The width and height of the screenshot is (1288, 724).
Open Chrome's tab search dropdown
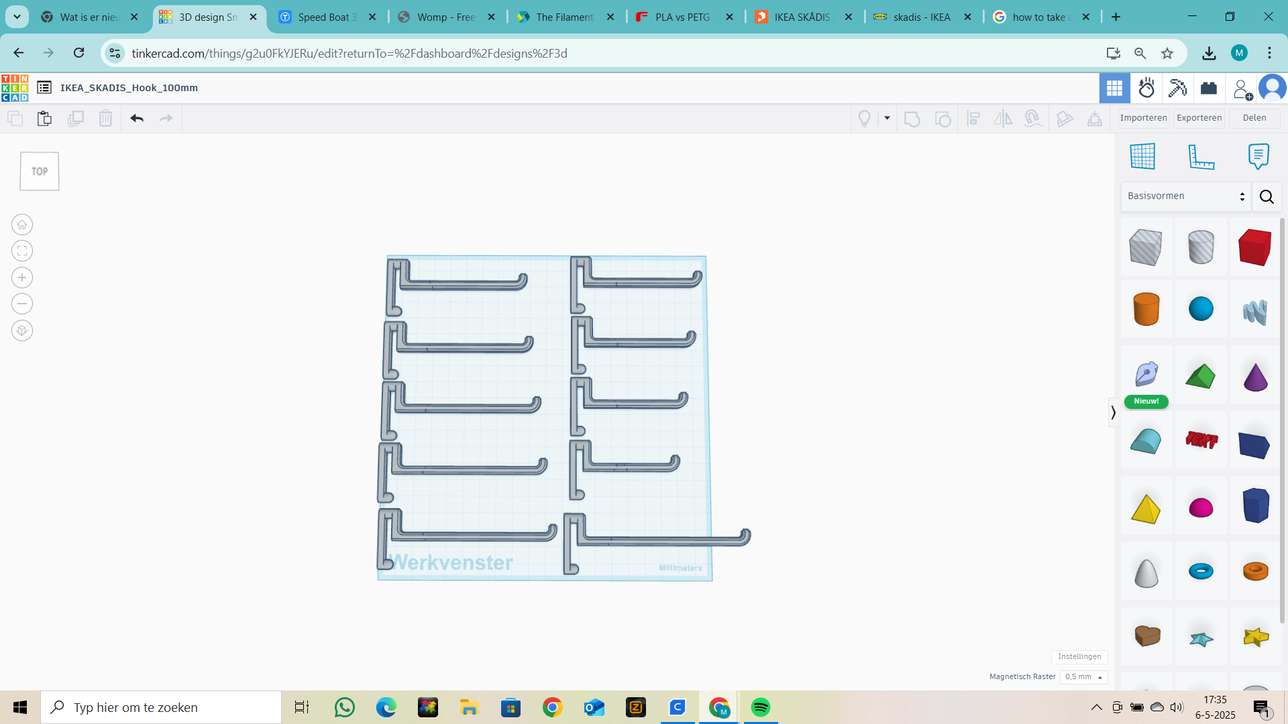tap(17, 17)
